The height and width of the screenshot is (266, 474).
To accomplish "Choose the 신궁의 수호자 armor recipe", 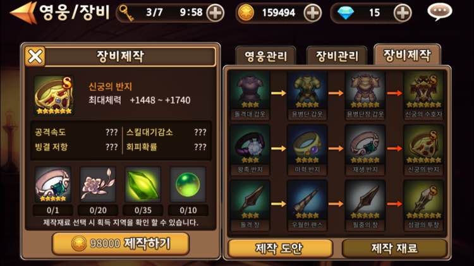I will click(x=423, y=95).
